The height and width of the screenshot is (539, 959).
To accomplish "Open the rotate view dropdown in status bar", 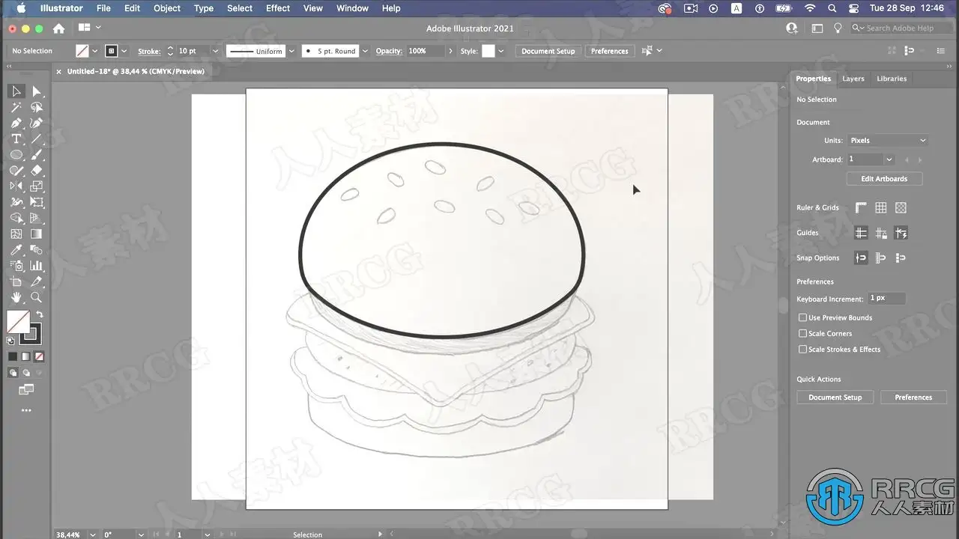I will pos(141,535).
